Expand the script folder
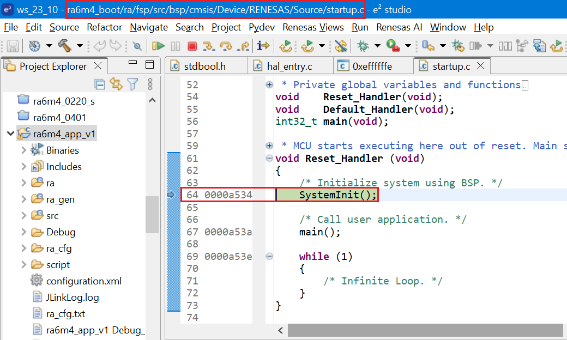The height and width of the screenshot is (340, 567). pyautogui.click(x=24, y=264)
